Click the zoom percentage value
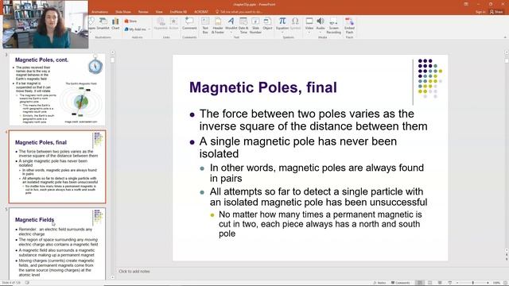Screen dimensions: 509x286 coord(496,283)
